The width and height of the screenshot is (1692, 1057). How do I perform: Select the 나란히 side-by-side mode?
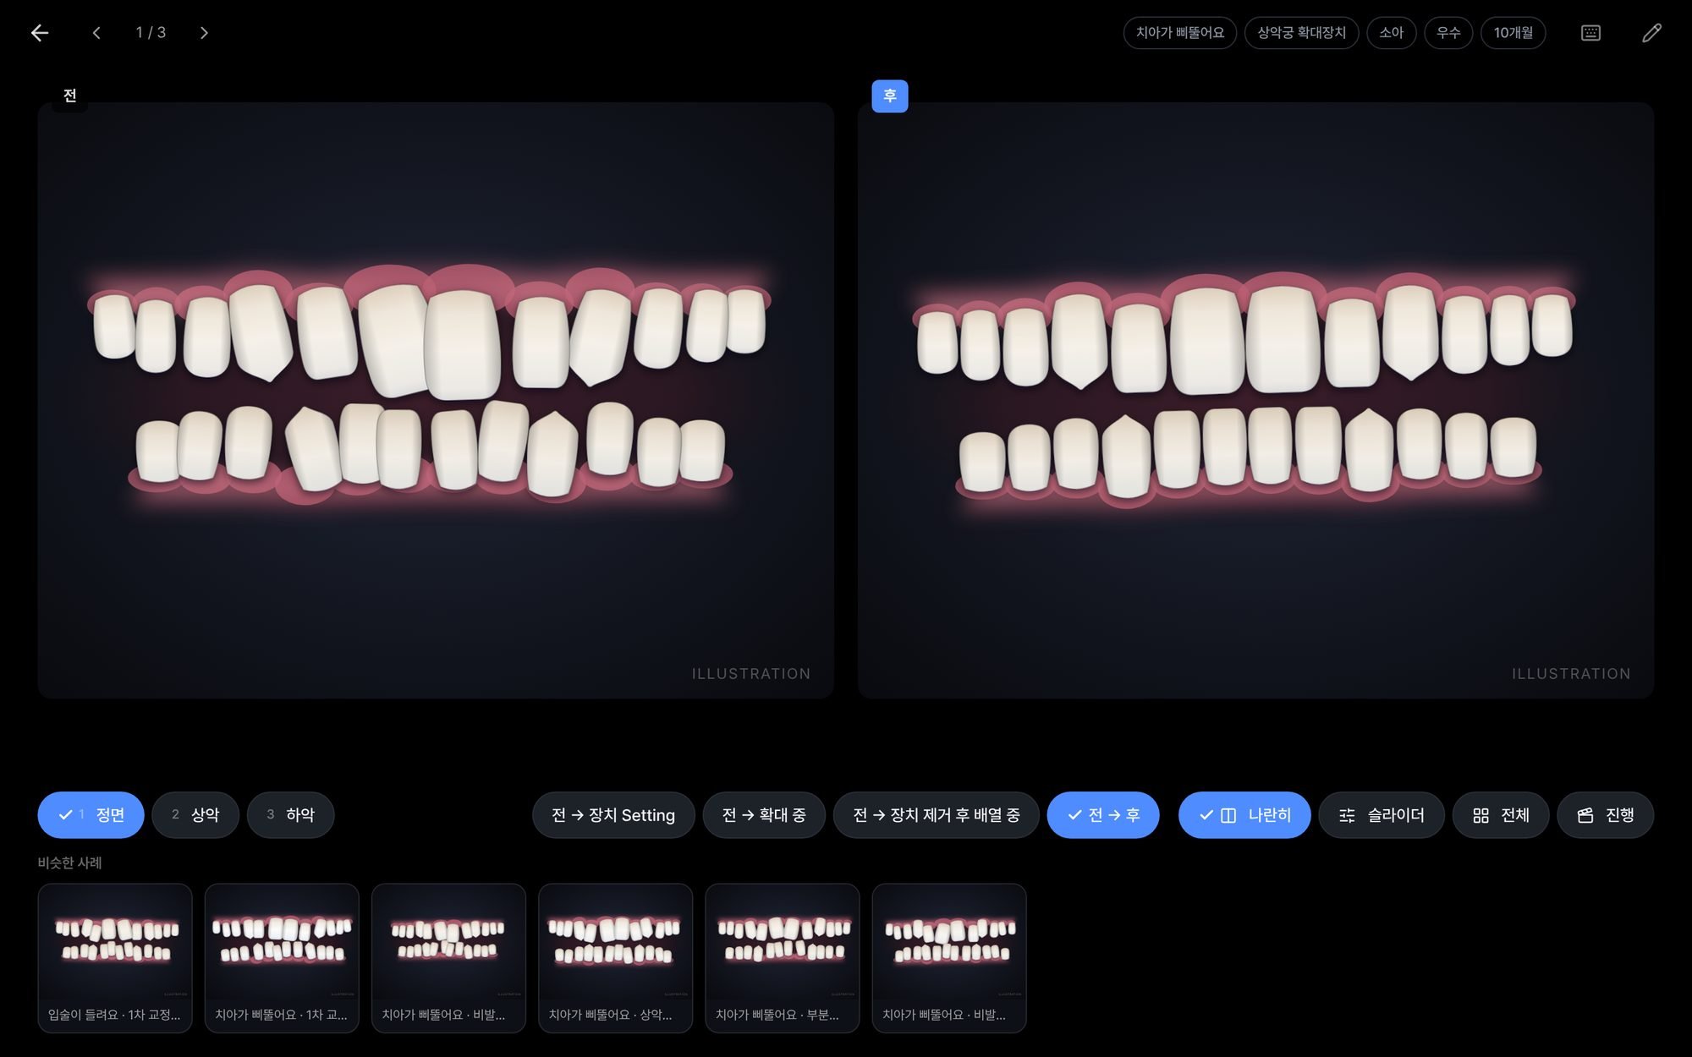tap(1244, 815)
